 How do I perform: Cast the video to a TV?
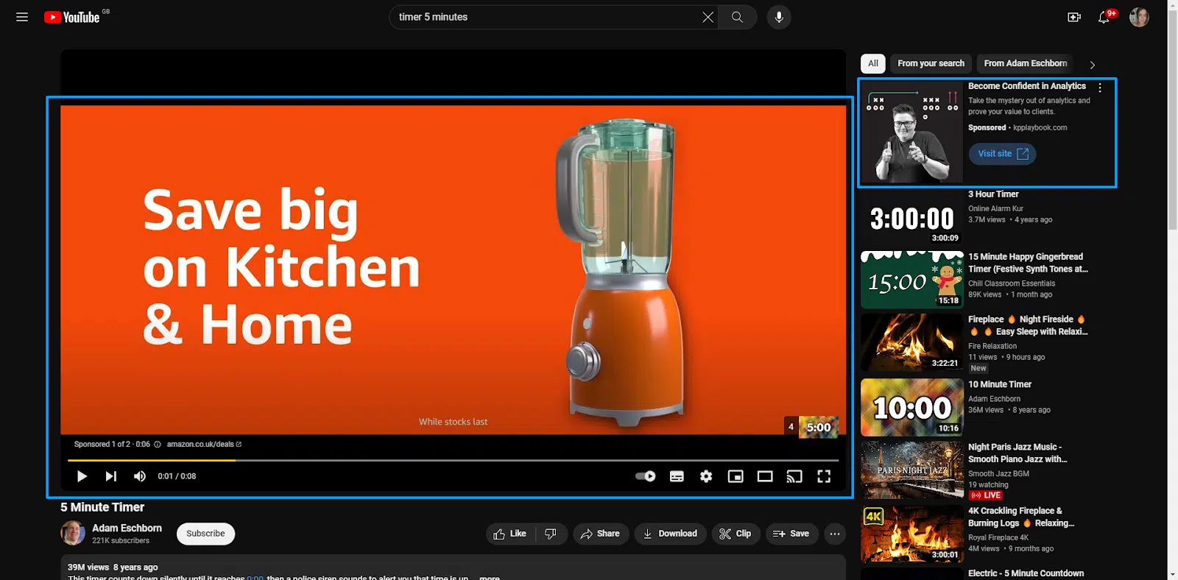point(794,476)
